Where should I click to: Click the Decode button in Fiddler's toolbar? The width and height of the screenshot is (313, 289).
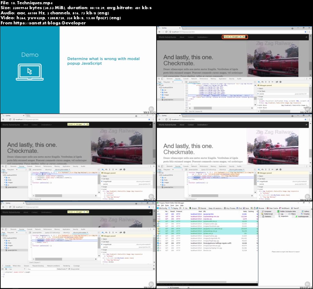[202, 208]
